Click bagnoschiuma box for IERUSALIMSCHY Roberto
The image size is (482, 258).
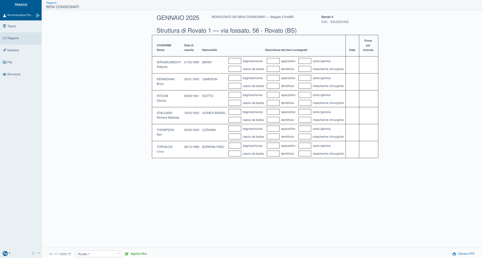coord(235,61)
